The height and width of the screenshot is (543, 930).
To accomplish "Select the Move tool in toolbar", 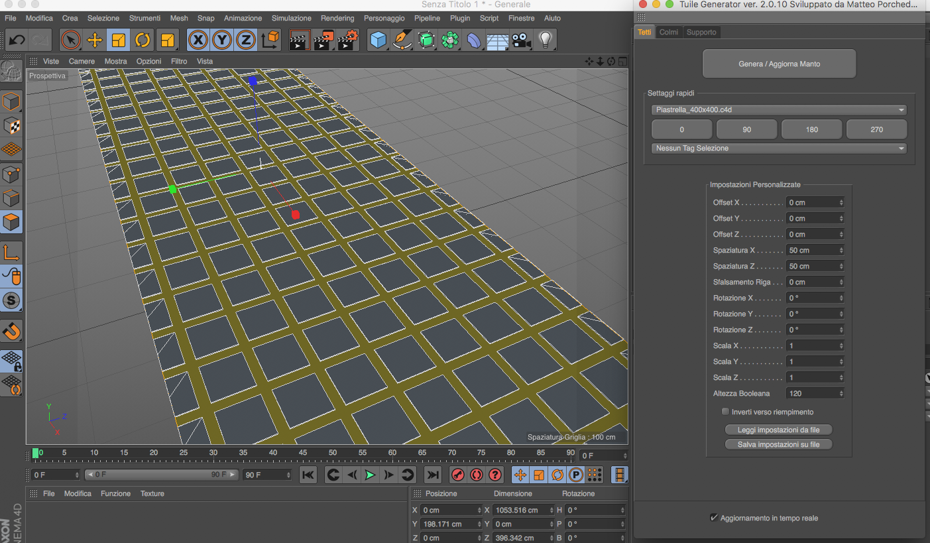I will pyautogui.click(x=95, y=40).
